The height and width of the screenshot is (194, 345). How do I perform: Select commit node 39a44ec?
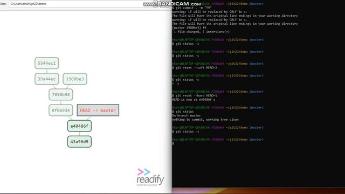47,79
